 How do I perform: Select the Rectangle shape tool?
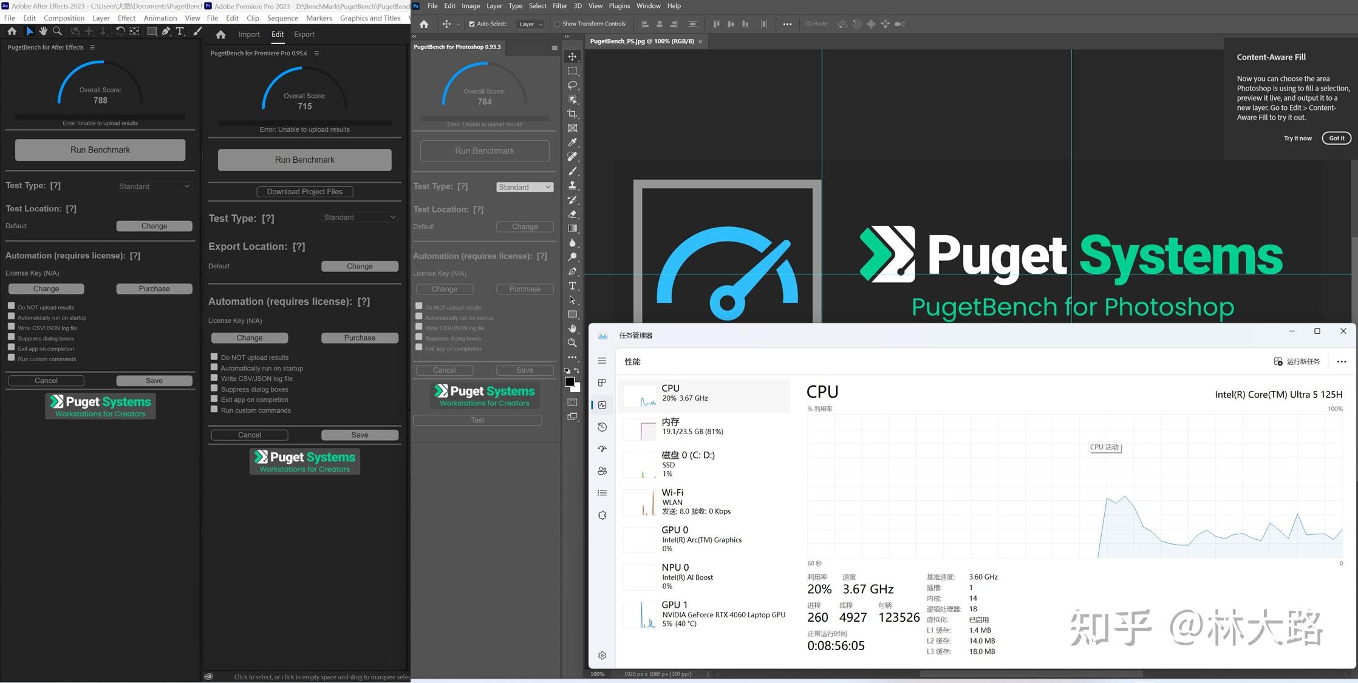[x=572, y=314]
